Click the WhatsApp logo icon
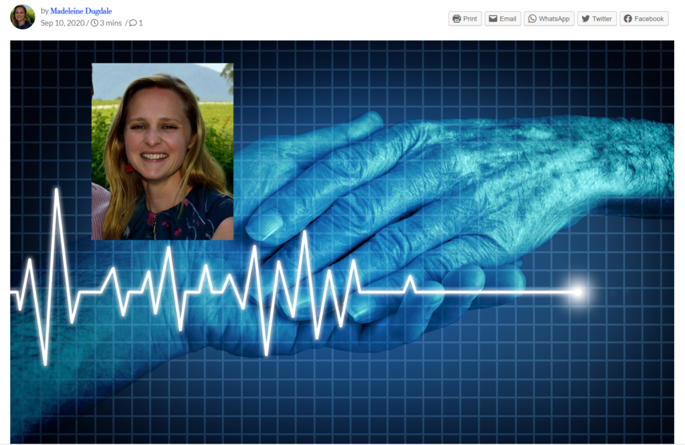Image resolution: width=685 pixels, height=445 pixels. coord(532,19)
